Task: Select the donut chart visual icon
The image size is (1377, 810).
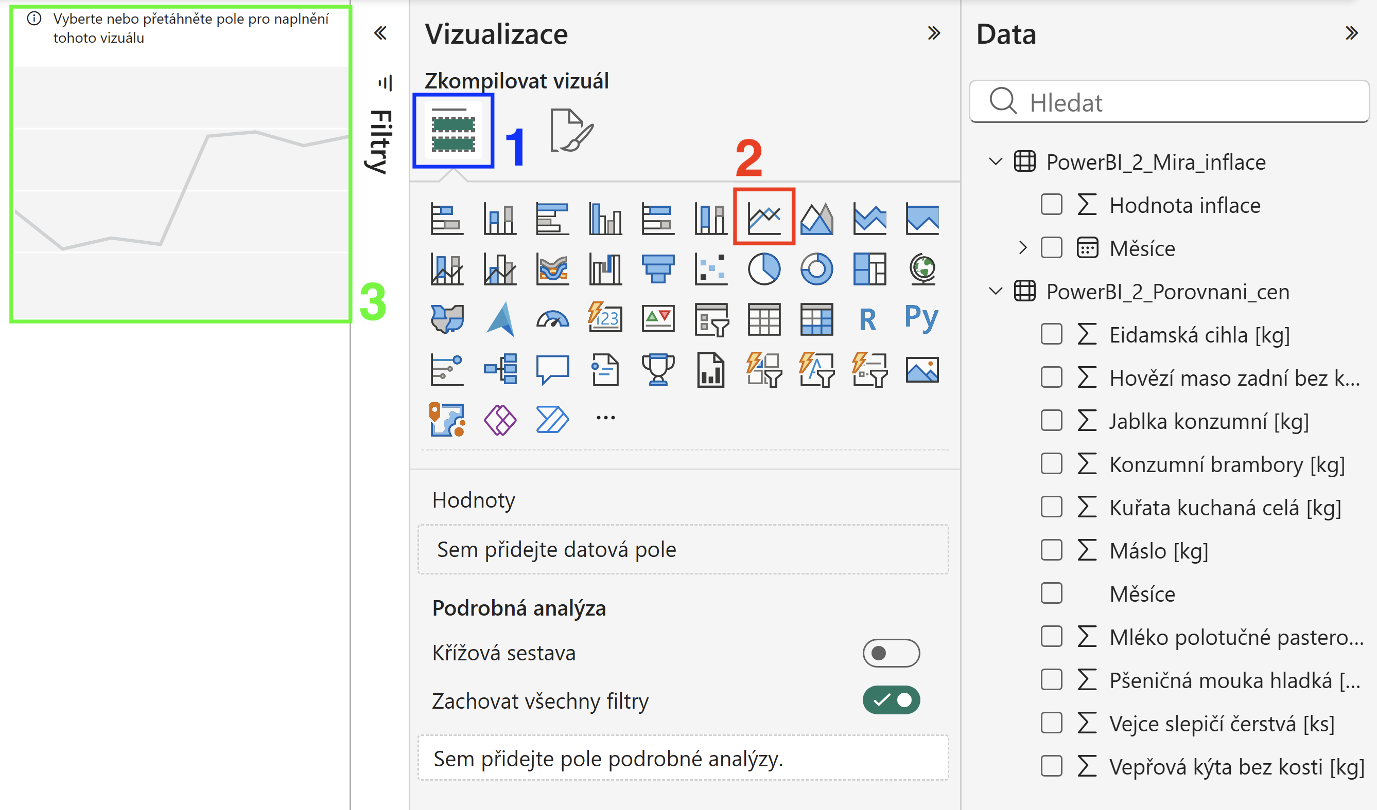Action: click(x=816, y=268)
